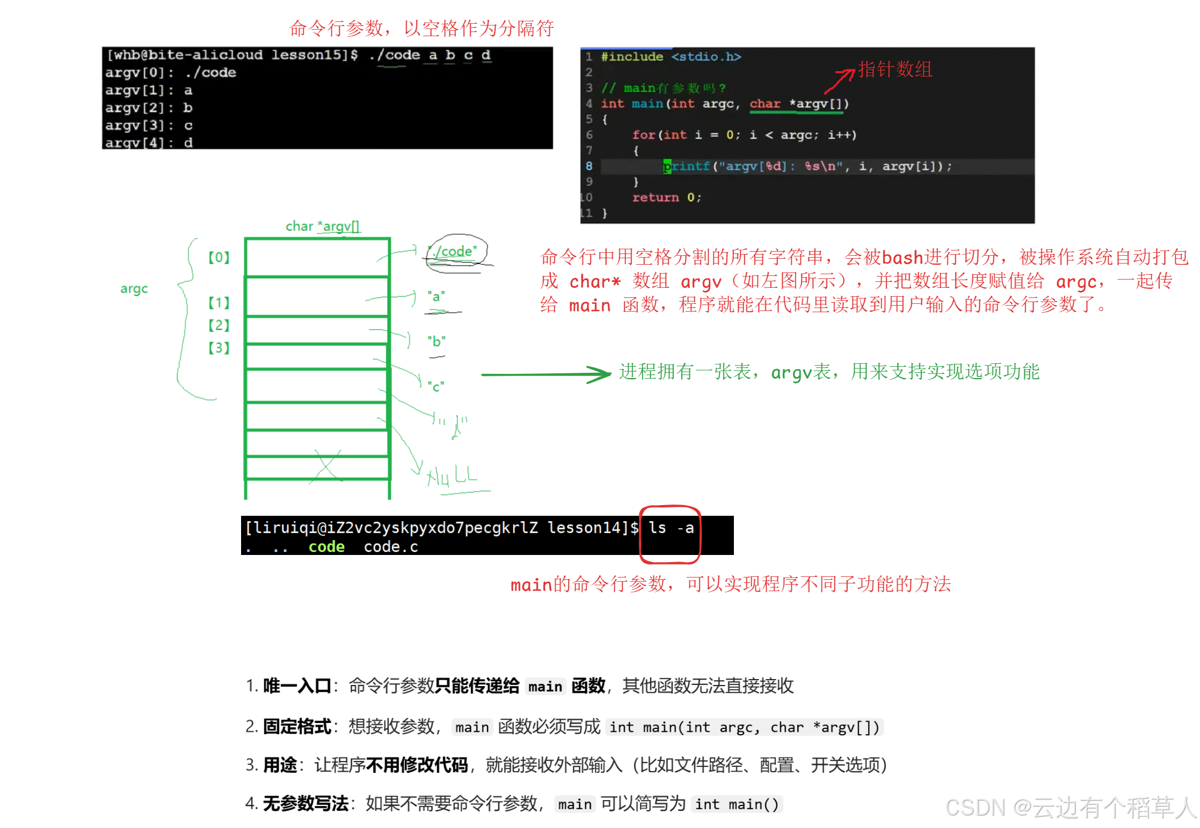Click the handwritten NULL at diagram bottom

coord(452,476)
